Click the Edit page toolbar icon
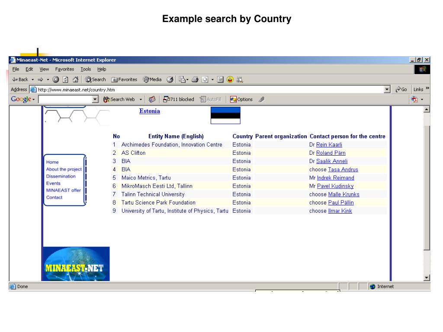The image size is (443, 332). click(x=205, y=80)
